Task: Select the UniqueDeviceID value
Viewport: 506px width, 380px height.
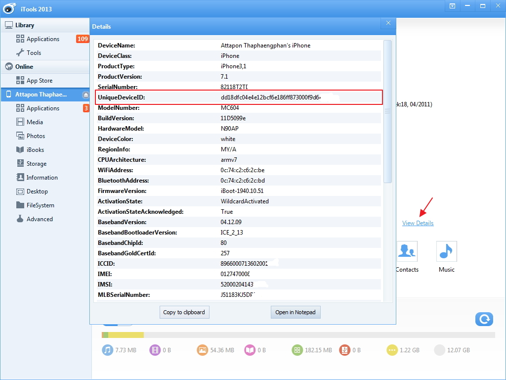Action: tap(271, 97)
